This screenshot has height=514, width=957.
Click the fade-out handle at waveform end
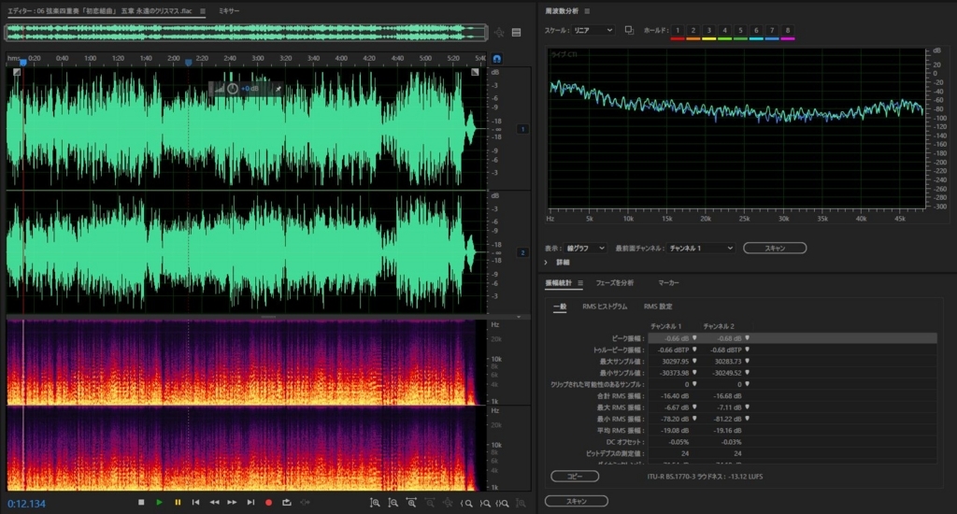click(475, 72)
